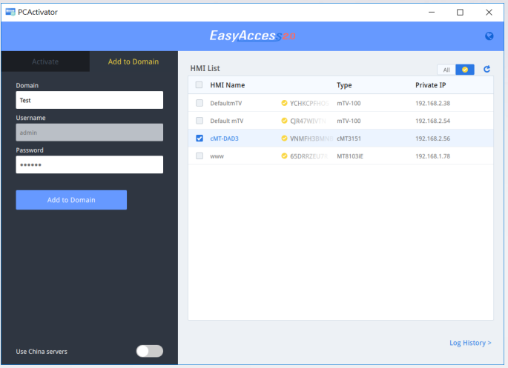Click hardware key starting CJR47

pos(308,121)
